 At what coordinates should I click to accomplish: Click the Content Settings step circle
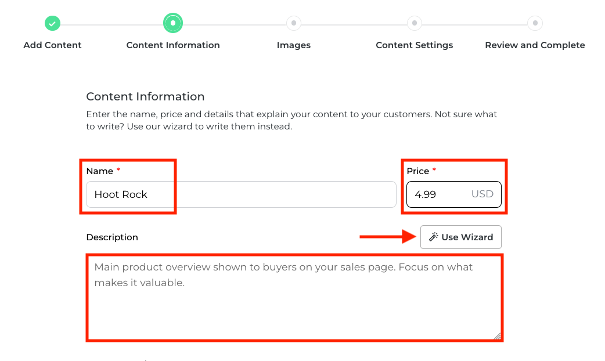[x=414, y=23]
